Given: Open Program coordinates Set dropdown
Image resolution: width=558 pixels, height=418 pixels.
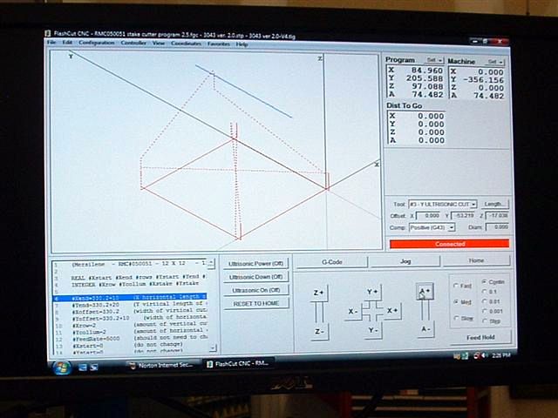Looking at the screenshot, I should click(434, 60).
